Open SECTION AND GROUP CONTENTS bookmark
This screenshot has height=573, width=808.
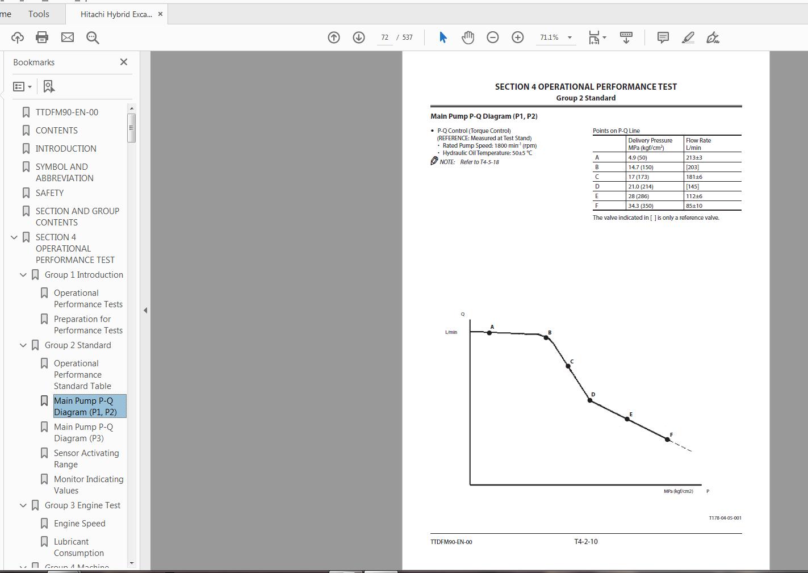(x=78, y=217)
